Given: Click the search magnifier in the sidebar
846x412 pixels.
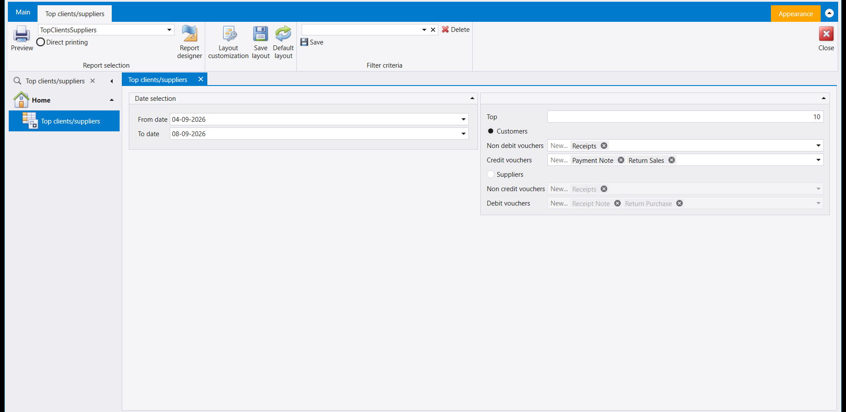Looking at the screenshot, I should pyautogui.click(x=17, y=81).
